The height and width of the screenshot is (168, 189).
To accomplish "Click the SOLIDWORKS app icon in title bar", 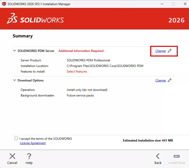I will (x=4, y=4).
